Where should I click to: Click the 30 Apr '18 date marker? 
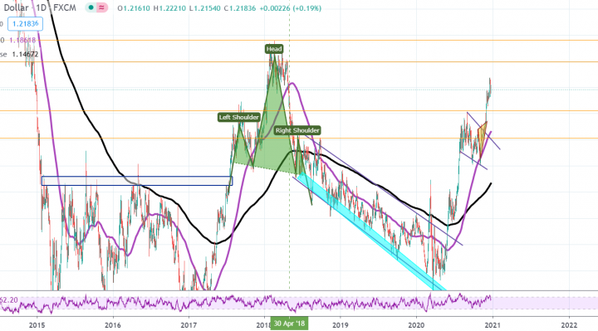pos(289,324)
